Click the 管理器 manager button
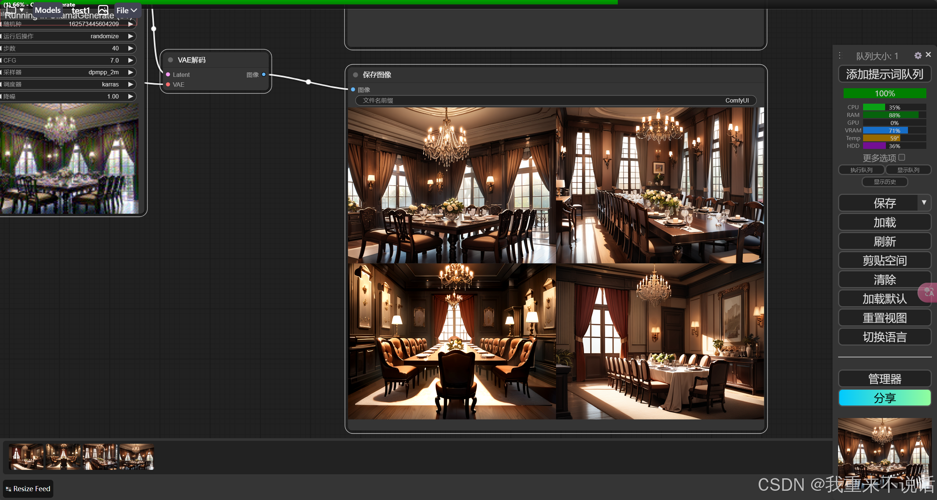Image resolution: width=937 pixels, height=500 pixels. (884, 379)
